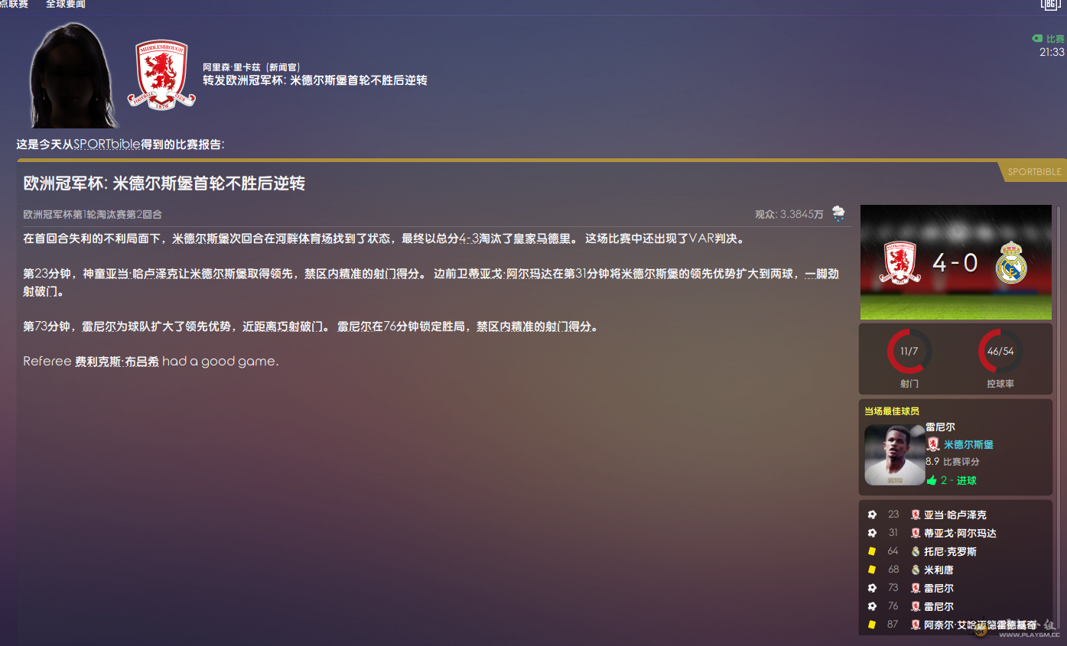Click the shots 11/7 circular chart
Viewport: 1067px width, 646px height.
click(x=909, y=352)
